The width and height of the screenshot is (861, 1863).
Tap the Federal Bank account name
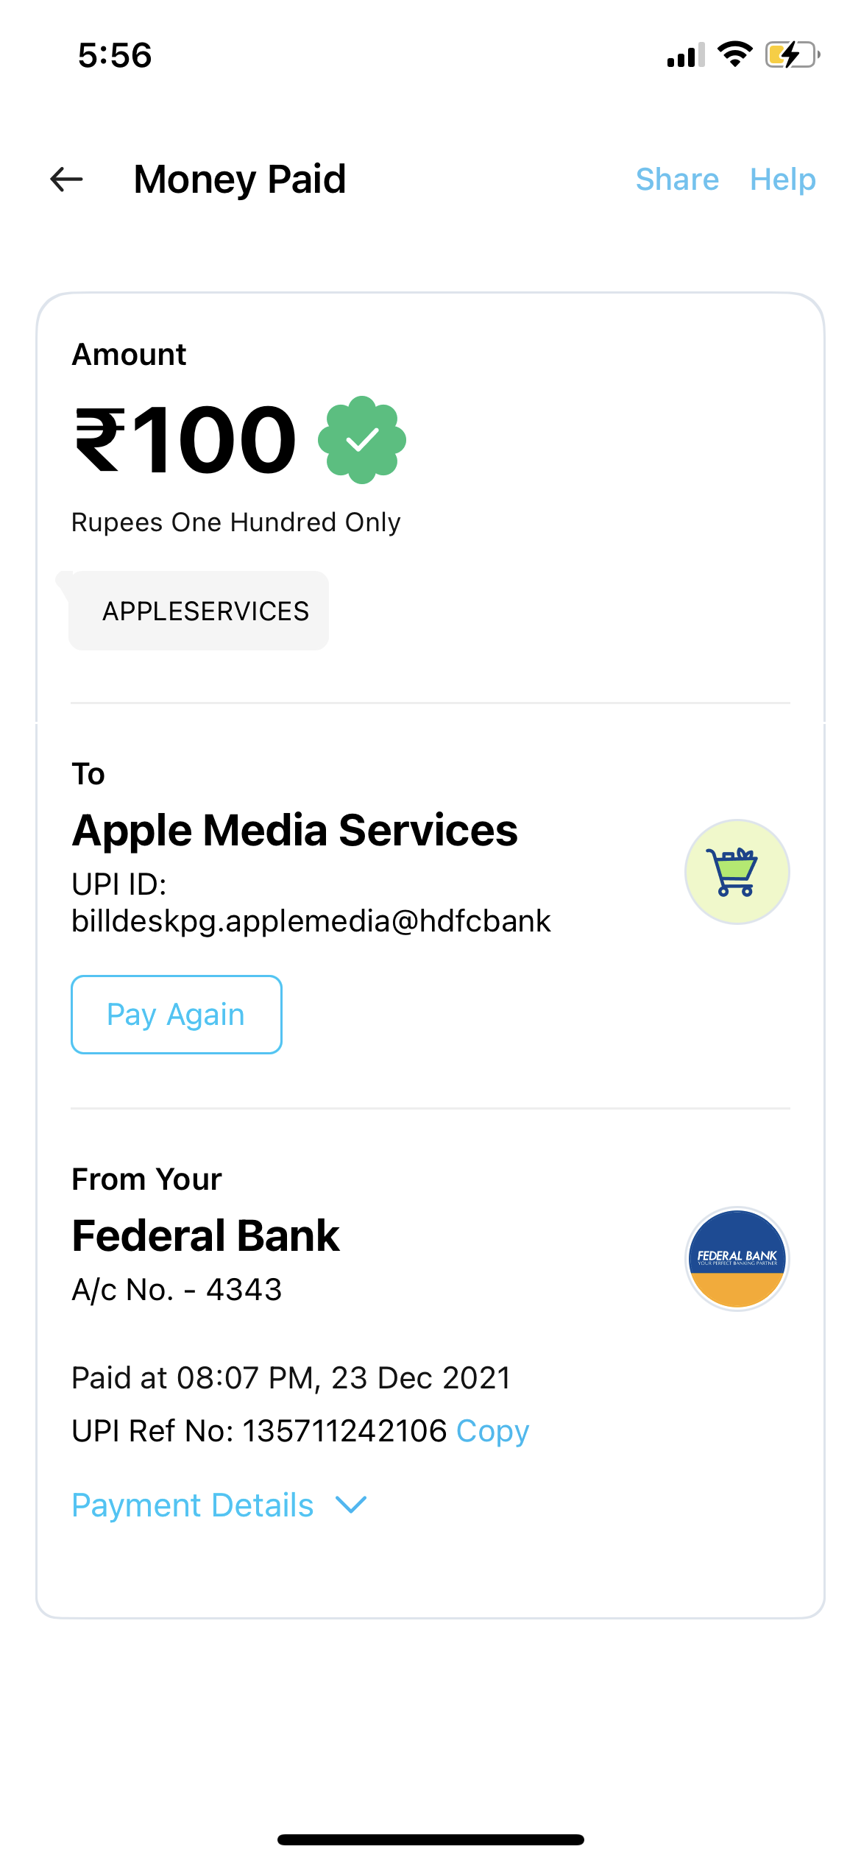tap(205, 1235)
